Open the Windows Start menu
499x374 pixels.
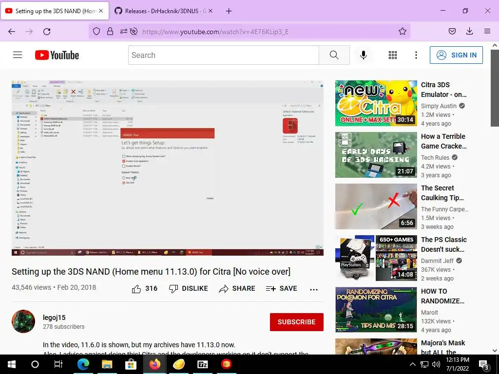(x=12, y=364)
